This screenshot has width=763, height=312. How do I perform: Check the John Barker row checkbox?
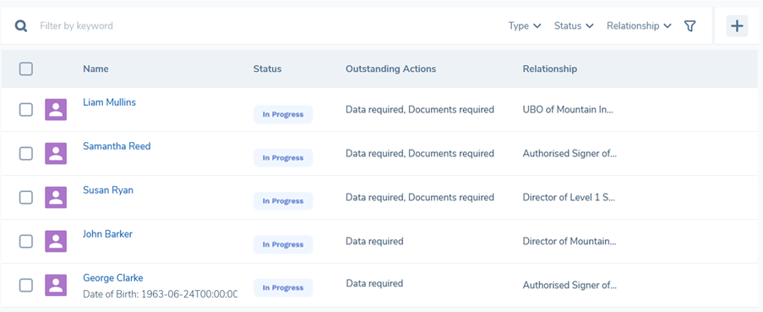[x=26, y=241]
